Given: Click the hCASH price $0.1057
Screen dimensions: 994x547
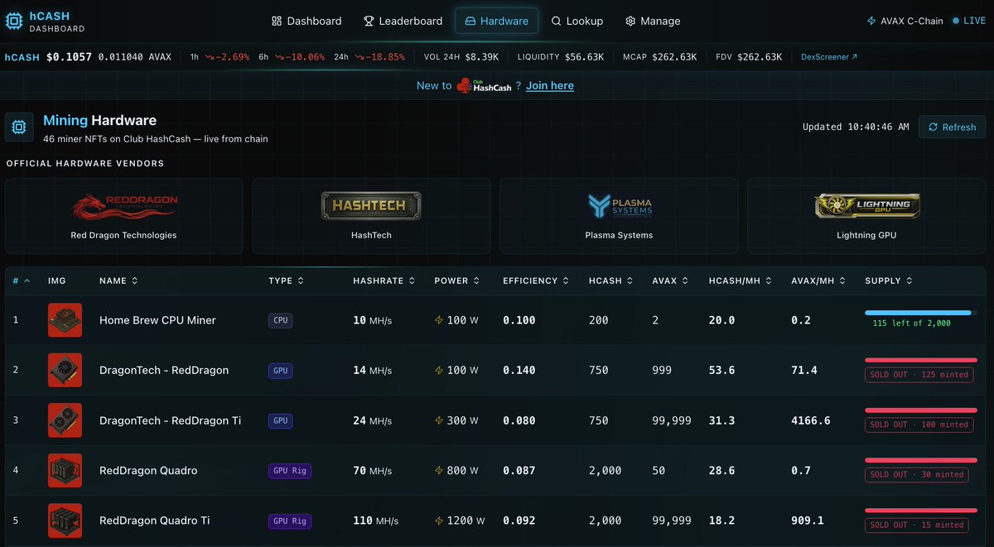Looking at the screenshot, I should [x=69, y=57].
